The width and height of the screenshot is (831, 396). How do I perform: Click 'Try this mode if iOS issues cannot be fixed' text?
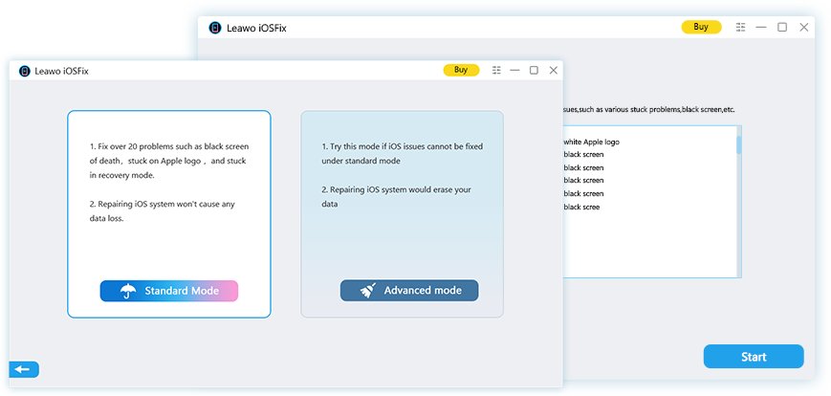pyautogui.click(x=403, y=154)
